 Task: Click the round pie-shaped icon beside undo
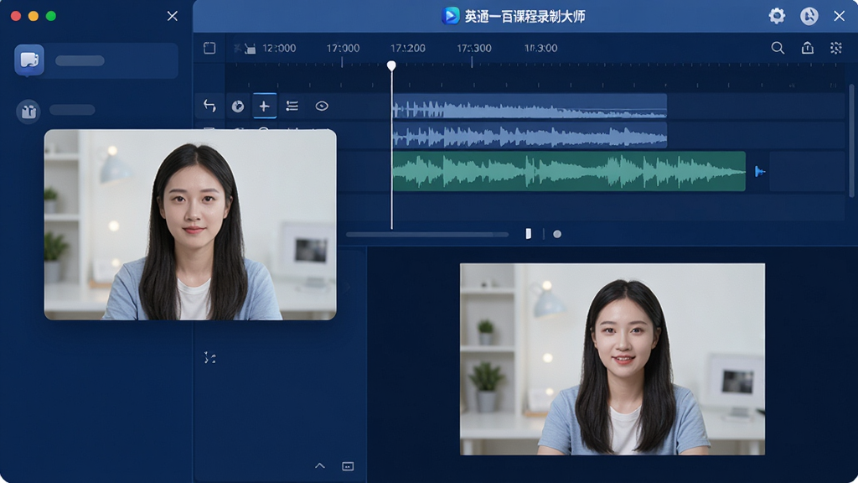(237, 106)
